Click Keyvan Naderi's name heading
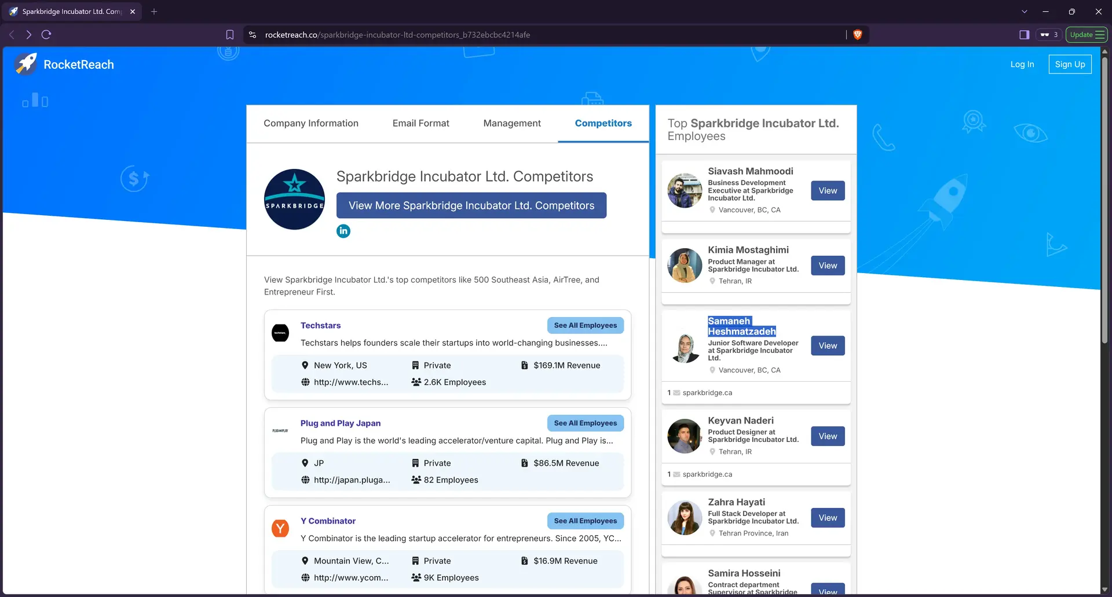 click(740, 421)
